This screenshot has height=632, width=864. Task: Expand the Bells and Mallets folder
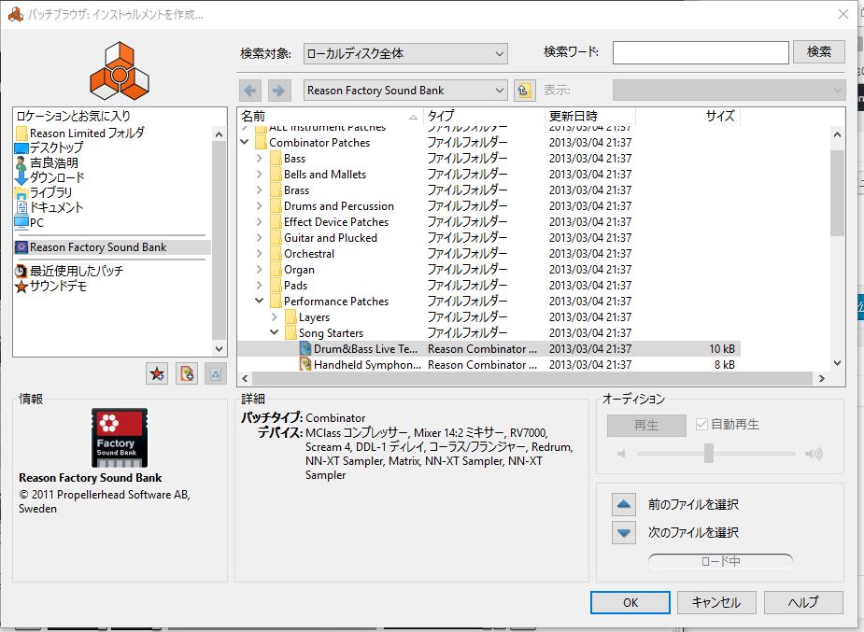[259, 174]
